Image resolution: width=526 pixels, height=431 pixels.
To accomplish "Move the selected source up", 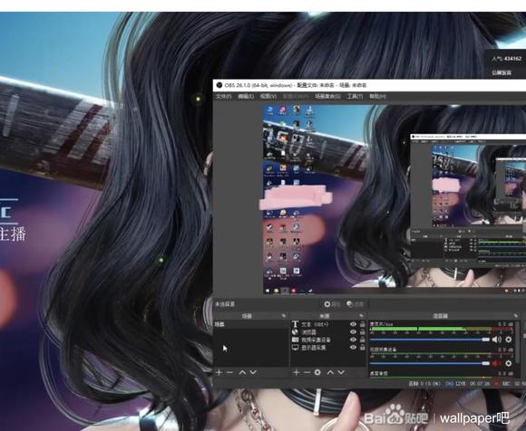I will (x=330, y=372).
